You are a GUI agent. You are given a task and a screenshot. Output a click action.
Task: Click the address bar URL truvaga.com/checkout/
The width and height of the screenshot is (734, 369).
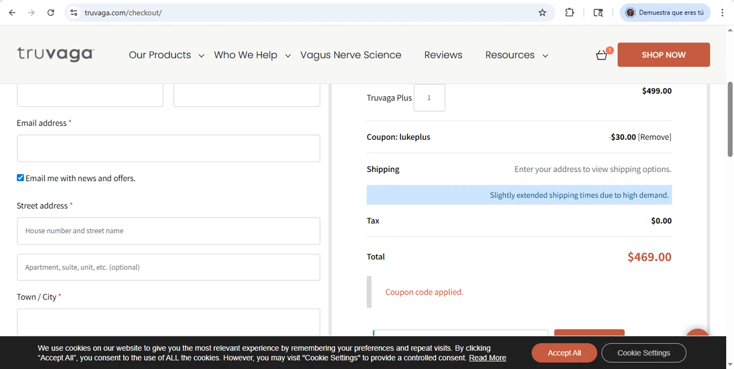click(x=123, y=13)
